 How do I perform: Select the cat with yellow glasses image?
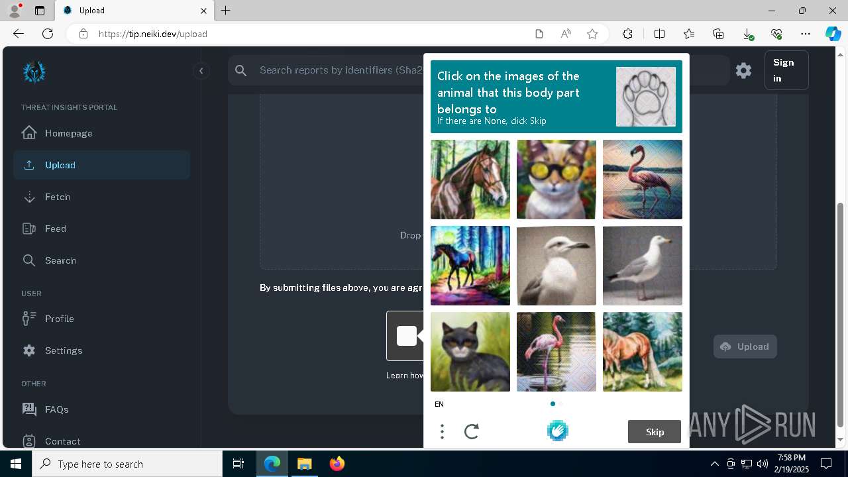556,180
